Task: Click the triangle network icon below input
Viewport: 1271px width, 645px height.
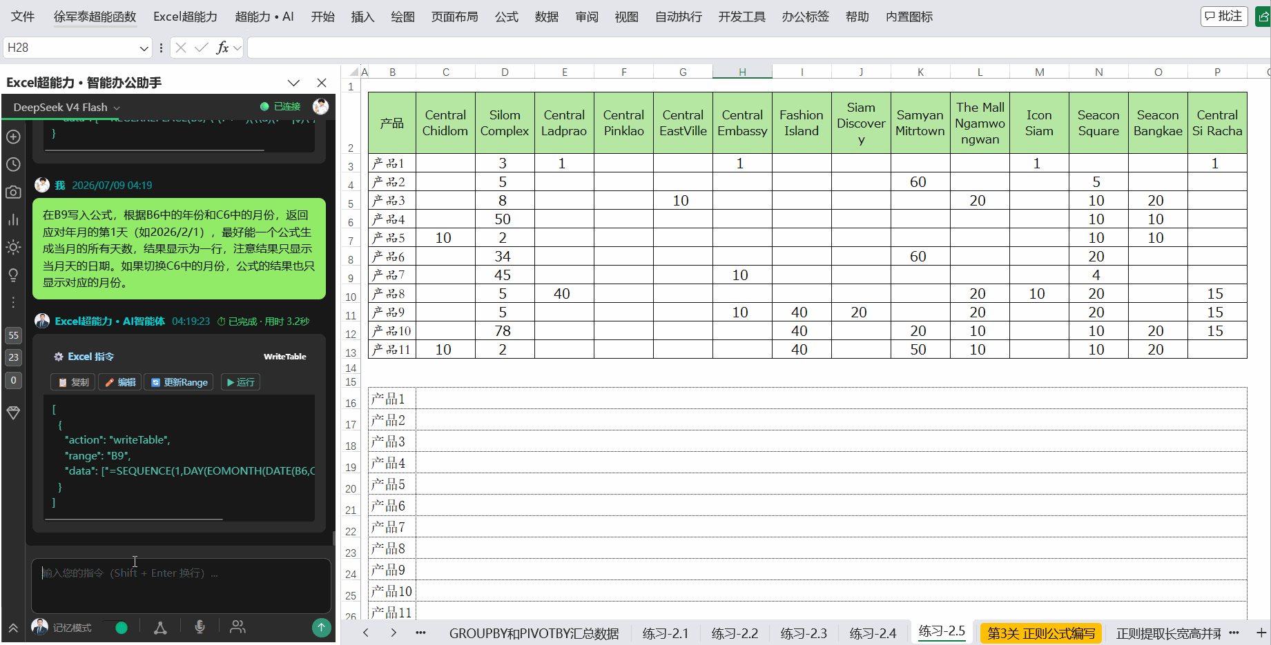Action: [x=160, y=627]
